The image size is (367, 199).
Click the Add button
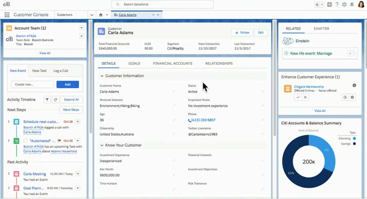[x=68, y=85]
